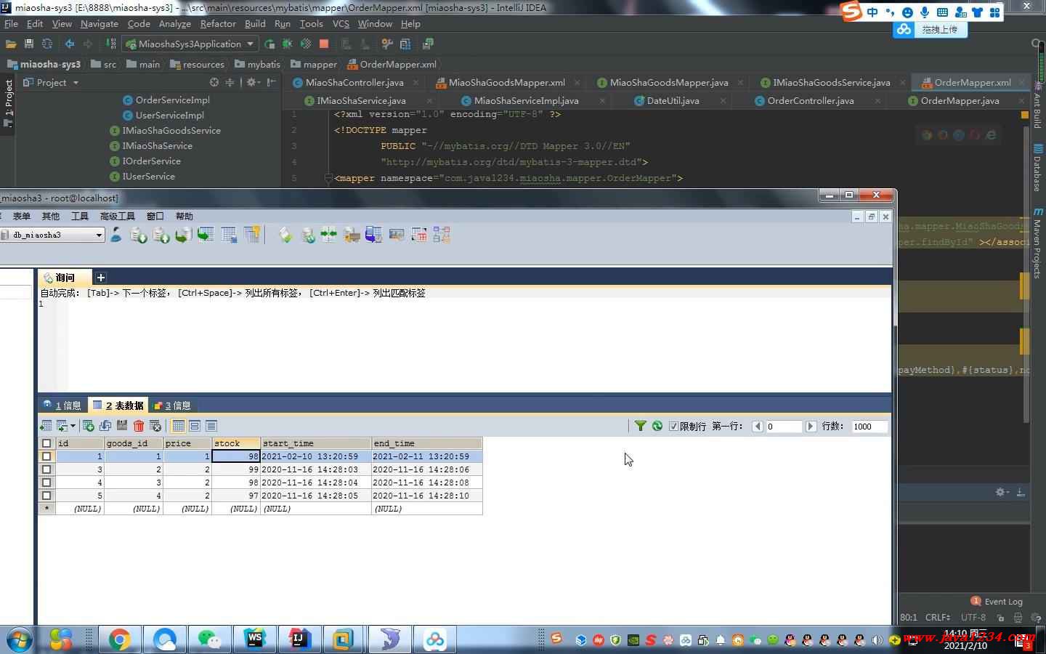Open the 高级工具 menu in SQLyog
This screenshot has width=1046, height=654.
tap(118, 217)
